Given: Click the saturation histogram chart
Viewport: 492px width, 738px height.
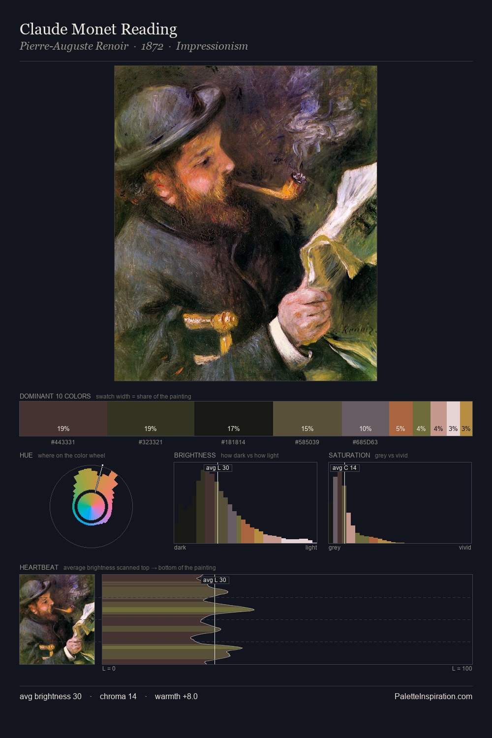Looking at the screenshot, I should [x=400, y=503].
